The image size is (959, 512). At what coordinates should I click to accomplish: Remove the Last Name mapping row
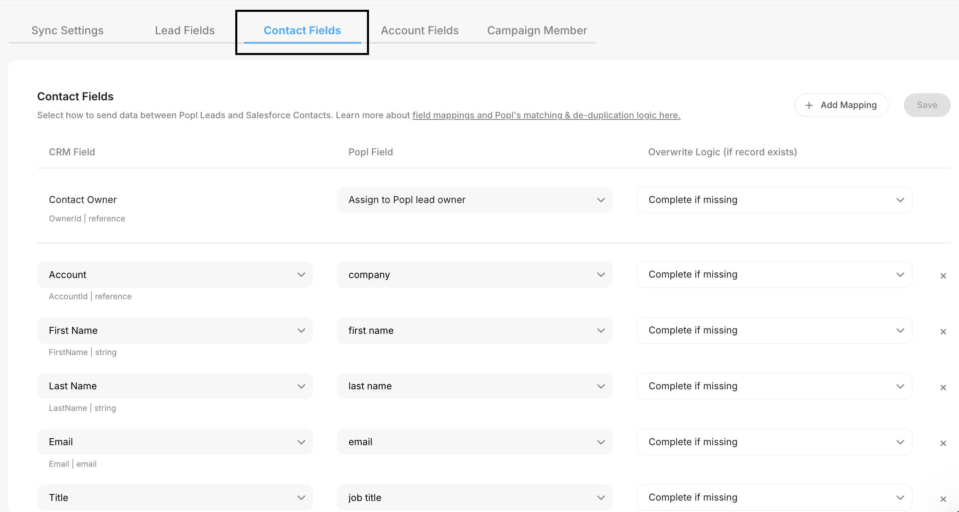943,388
